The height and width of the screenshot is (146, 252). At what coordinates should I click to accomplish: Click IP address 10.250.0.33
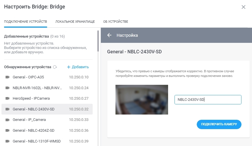(79, 120)
